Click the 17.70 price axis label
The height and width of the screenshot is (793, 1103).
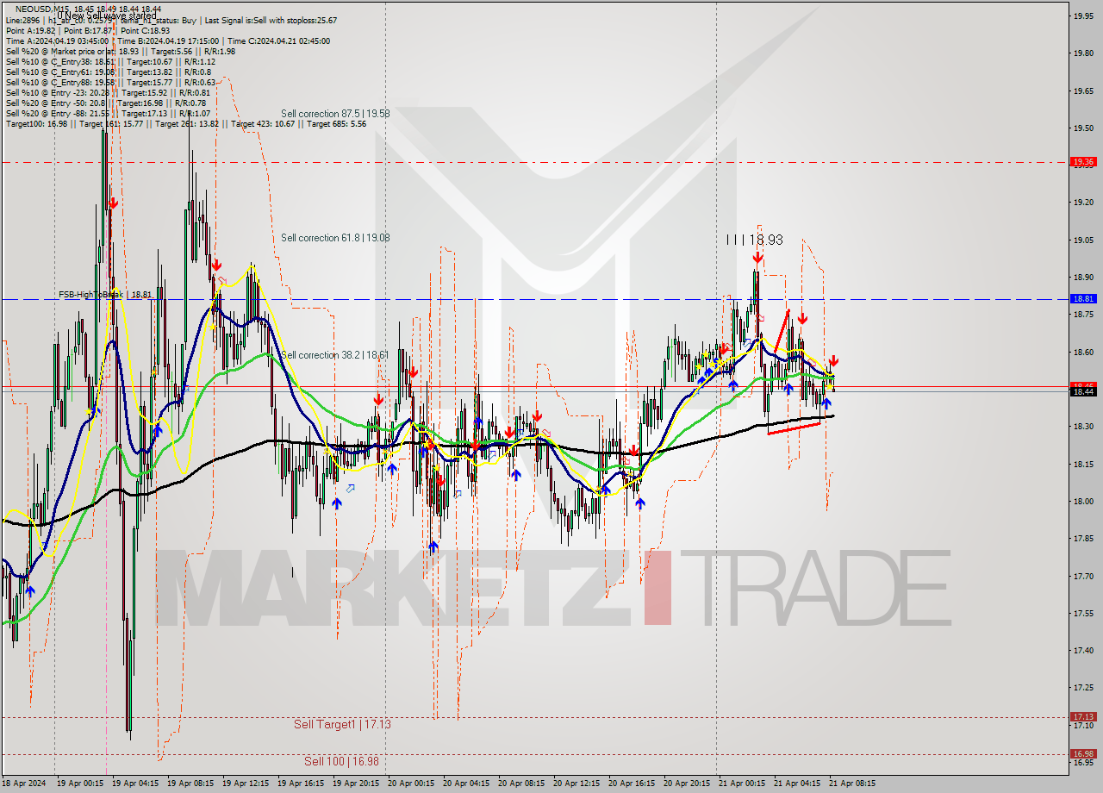[x=1083, y=577]
